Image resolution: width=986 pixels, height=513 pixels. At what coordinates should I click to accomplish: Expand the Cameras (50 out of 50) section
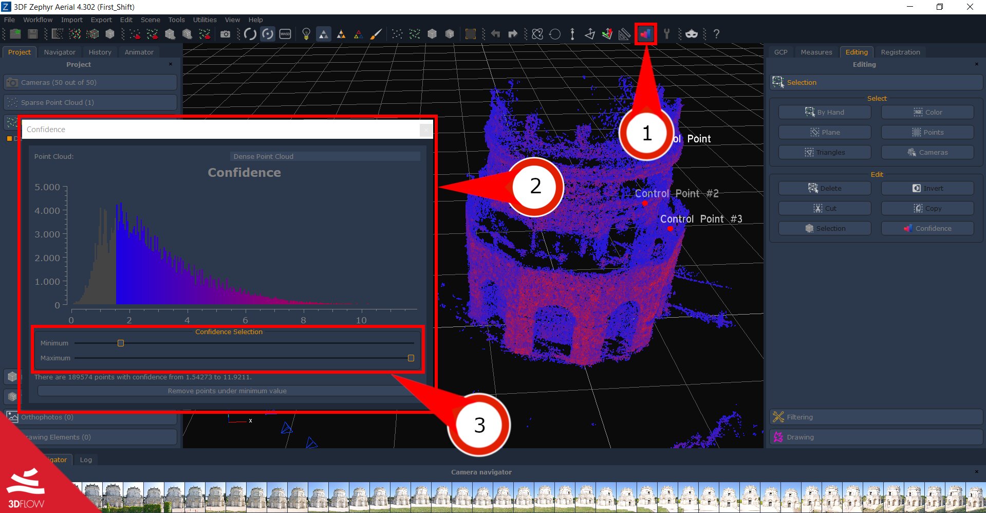click(90, 82)
